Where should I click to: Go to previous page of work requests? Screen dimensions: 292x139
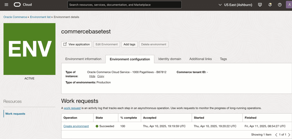tap(276, 135)
